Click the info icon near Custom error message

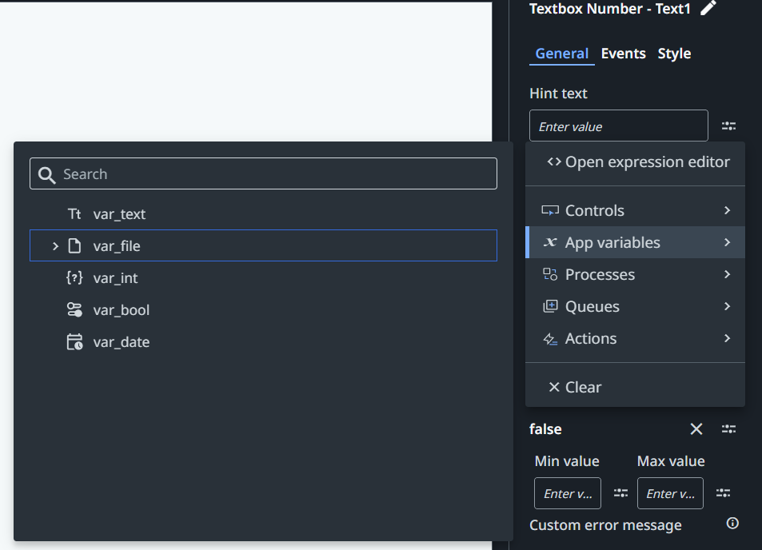(732, 523)
